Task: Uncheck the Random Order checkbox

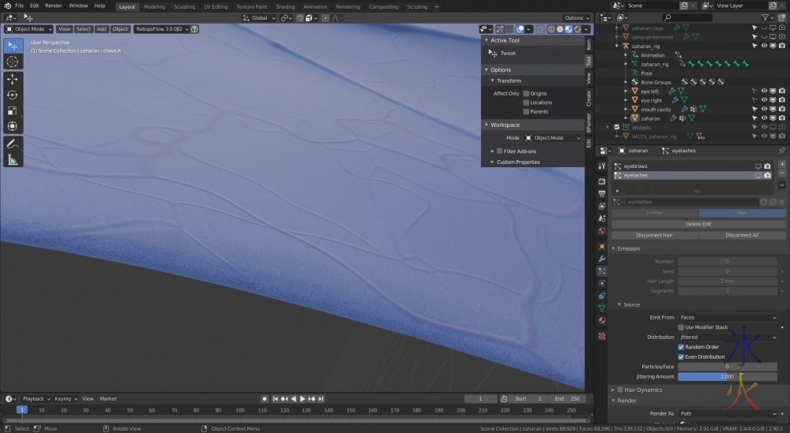Action: (x=681, y=347)
